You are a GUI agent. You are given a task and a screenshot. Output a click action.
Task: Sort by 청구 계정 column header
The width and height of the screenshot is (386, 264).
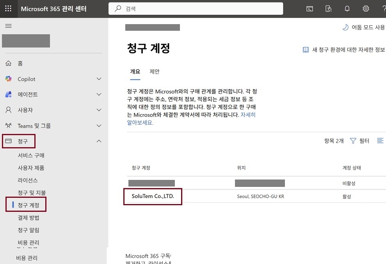[141, 168]
